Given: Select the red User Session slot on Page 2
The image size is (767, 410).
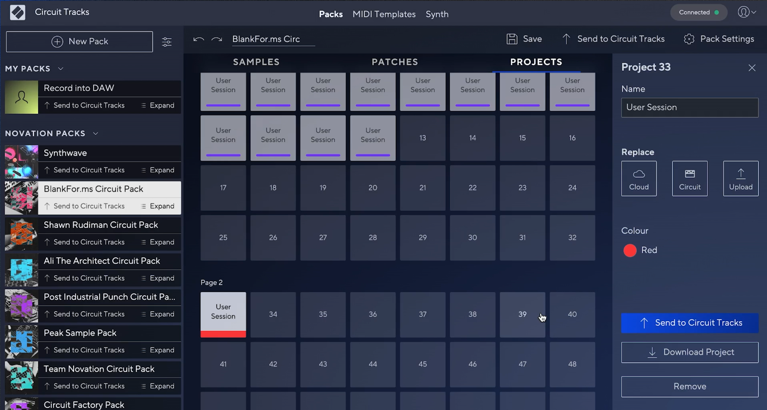Looking at the screenshot, I should (x=223, y=315).
